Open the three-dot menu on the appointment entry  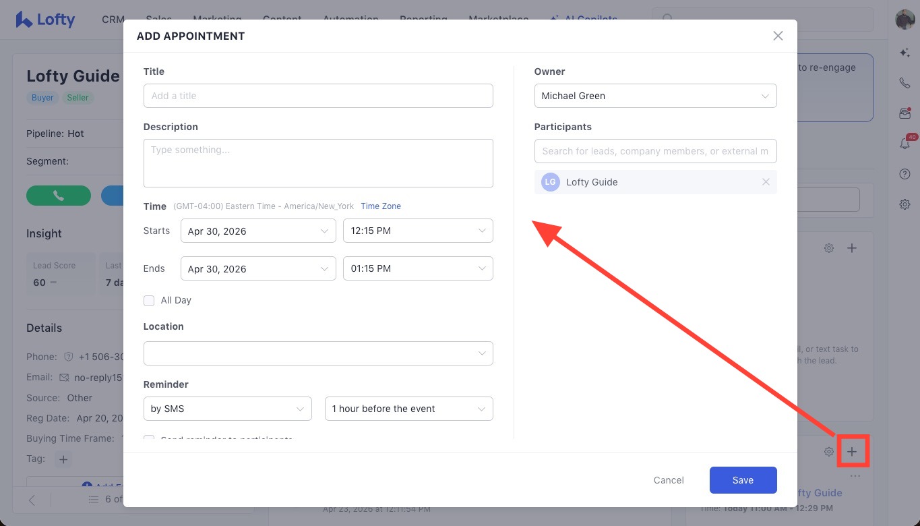(855, 476)
